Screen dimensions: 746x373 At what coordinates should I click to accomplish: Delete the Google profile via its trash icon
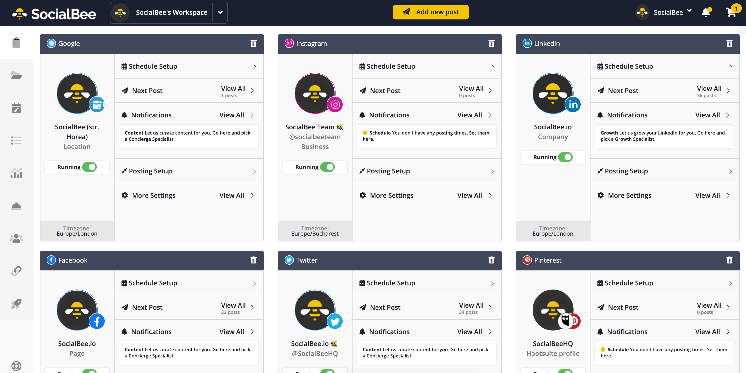[253, 43]
